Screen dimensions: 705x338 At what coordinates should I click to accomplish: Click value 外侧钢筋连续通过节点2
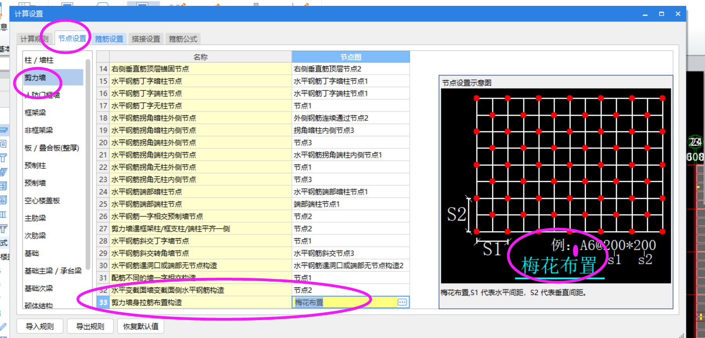coord(351,118)
